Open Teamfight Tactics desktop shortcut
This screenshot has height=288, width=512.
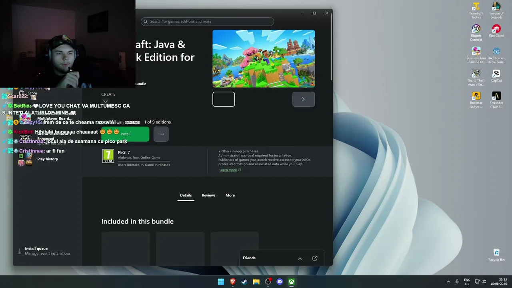click(476, 11)
